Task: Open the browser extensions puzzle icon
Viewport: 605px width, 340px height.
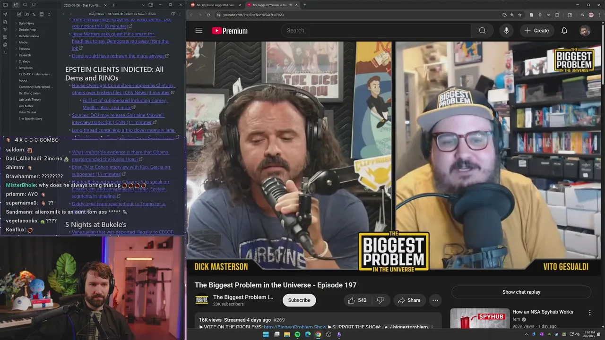Action: click(x=557, y=15)
